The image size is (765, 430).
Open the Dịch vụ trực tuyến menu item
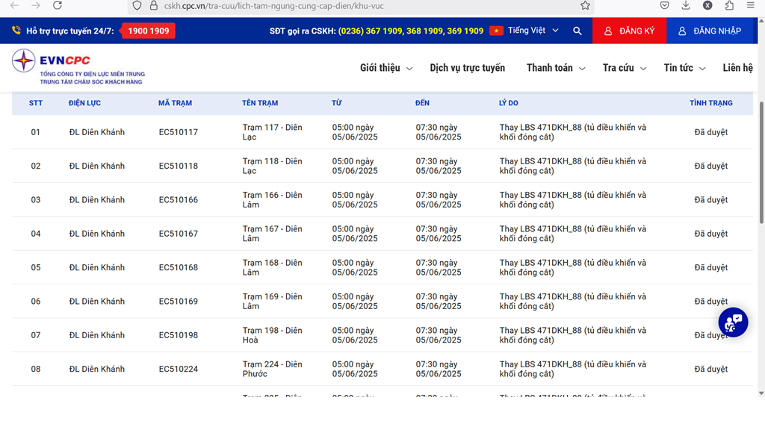click(467, 68)
